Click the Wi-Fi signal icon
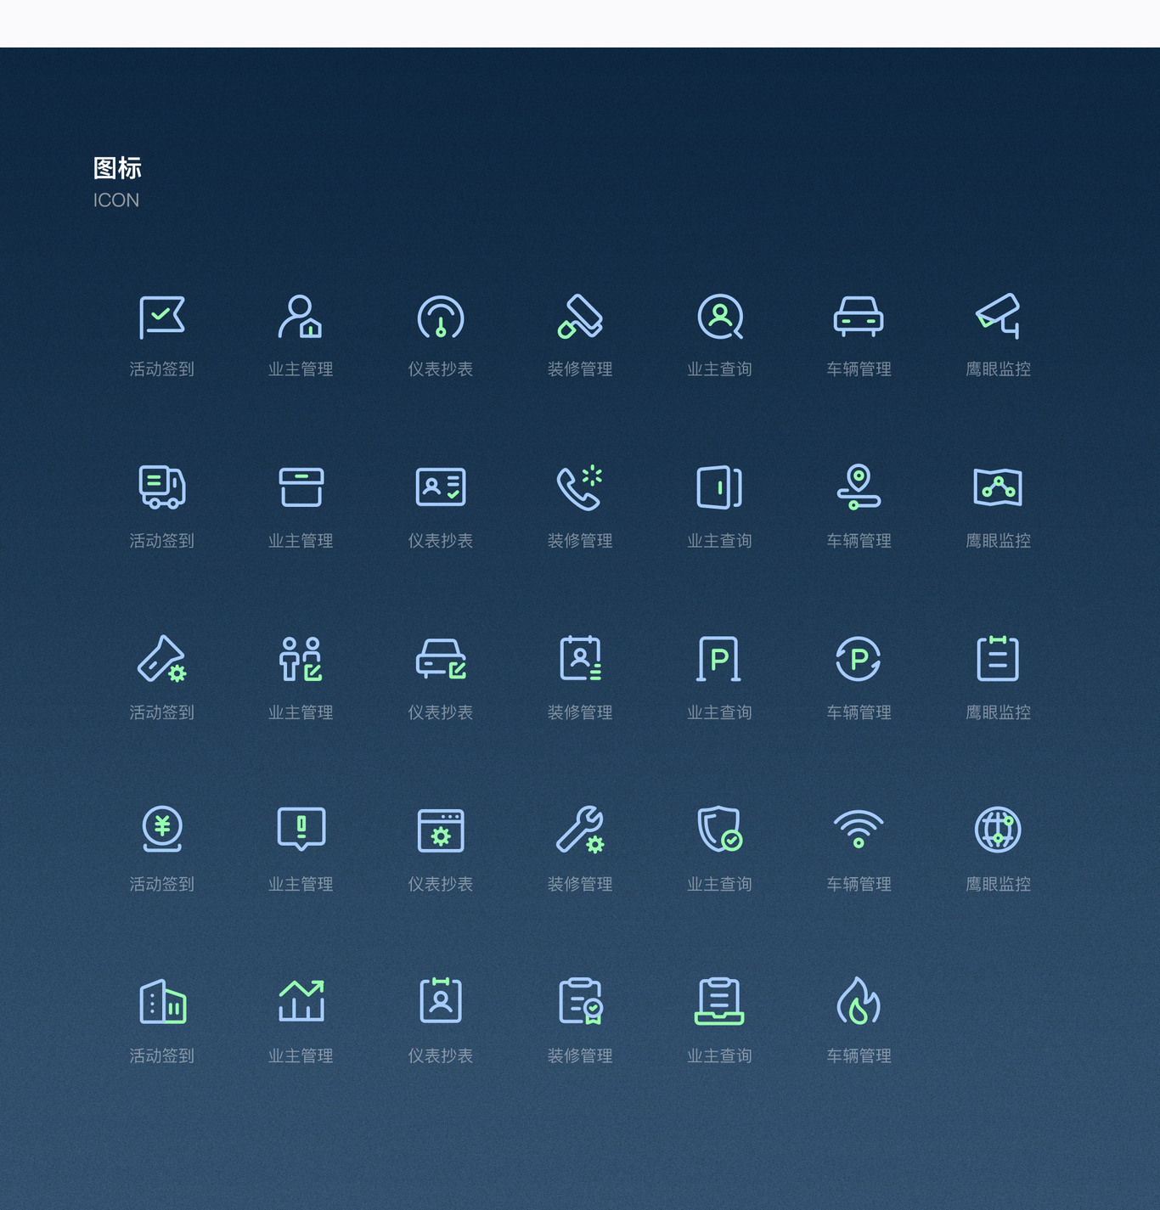 [x=859, y=830]
